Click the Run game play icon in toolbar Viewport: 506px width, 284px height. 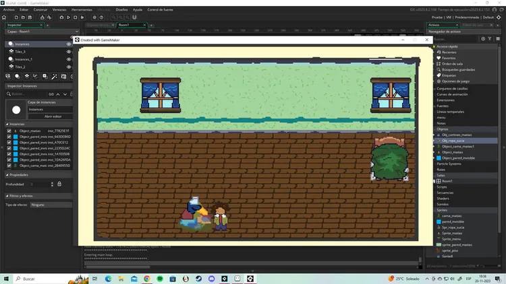click(x=68, y=17)
